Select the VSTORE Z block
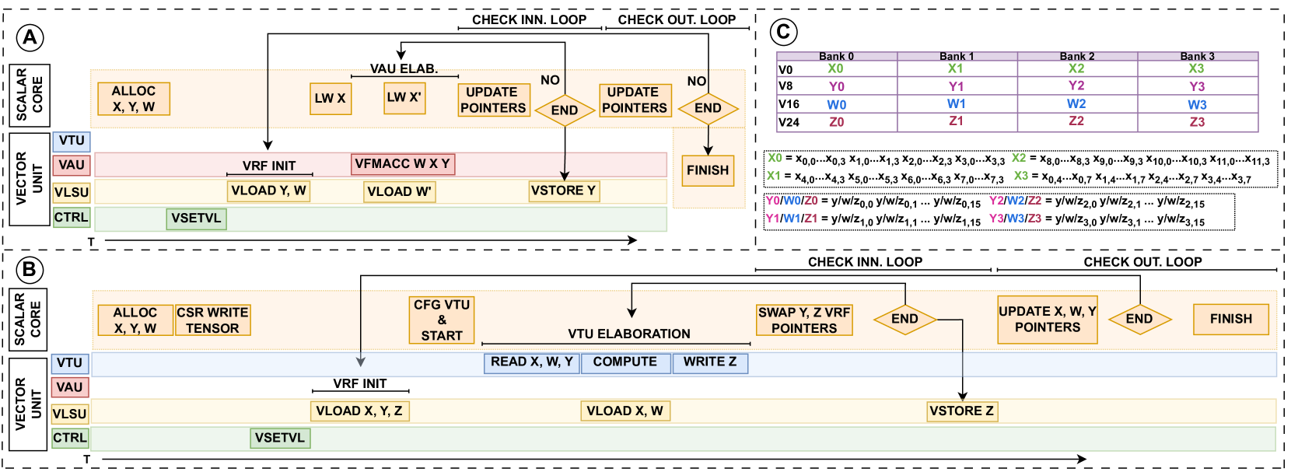 962,411
